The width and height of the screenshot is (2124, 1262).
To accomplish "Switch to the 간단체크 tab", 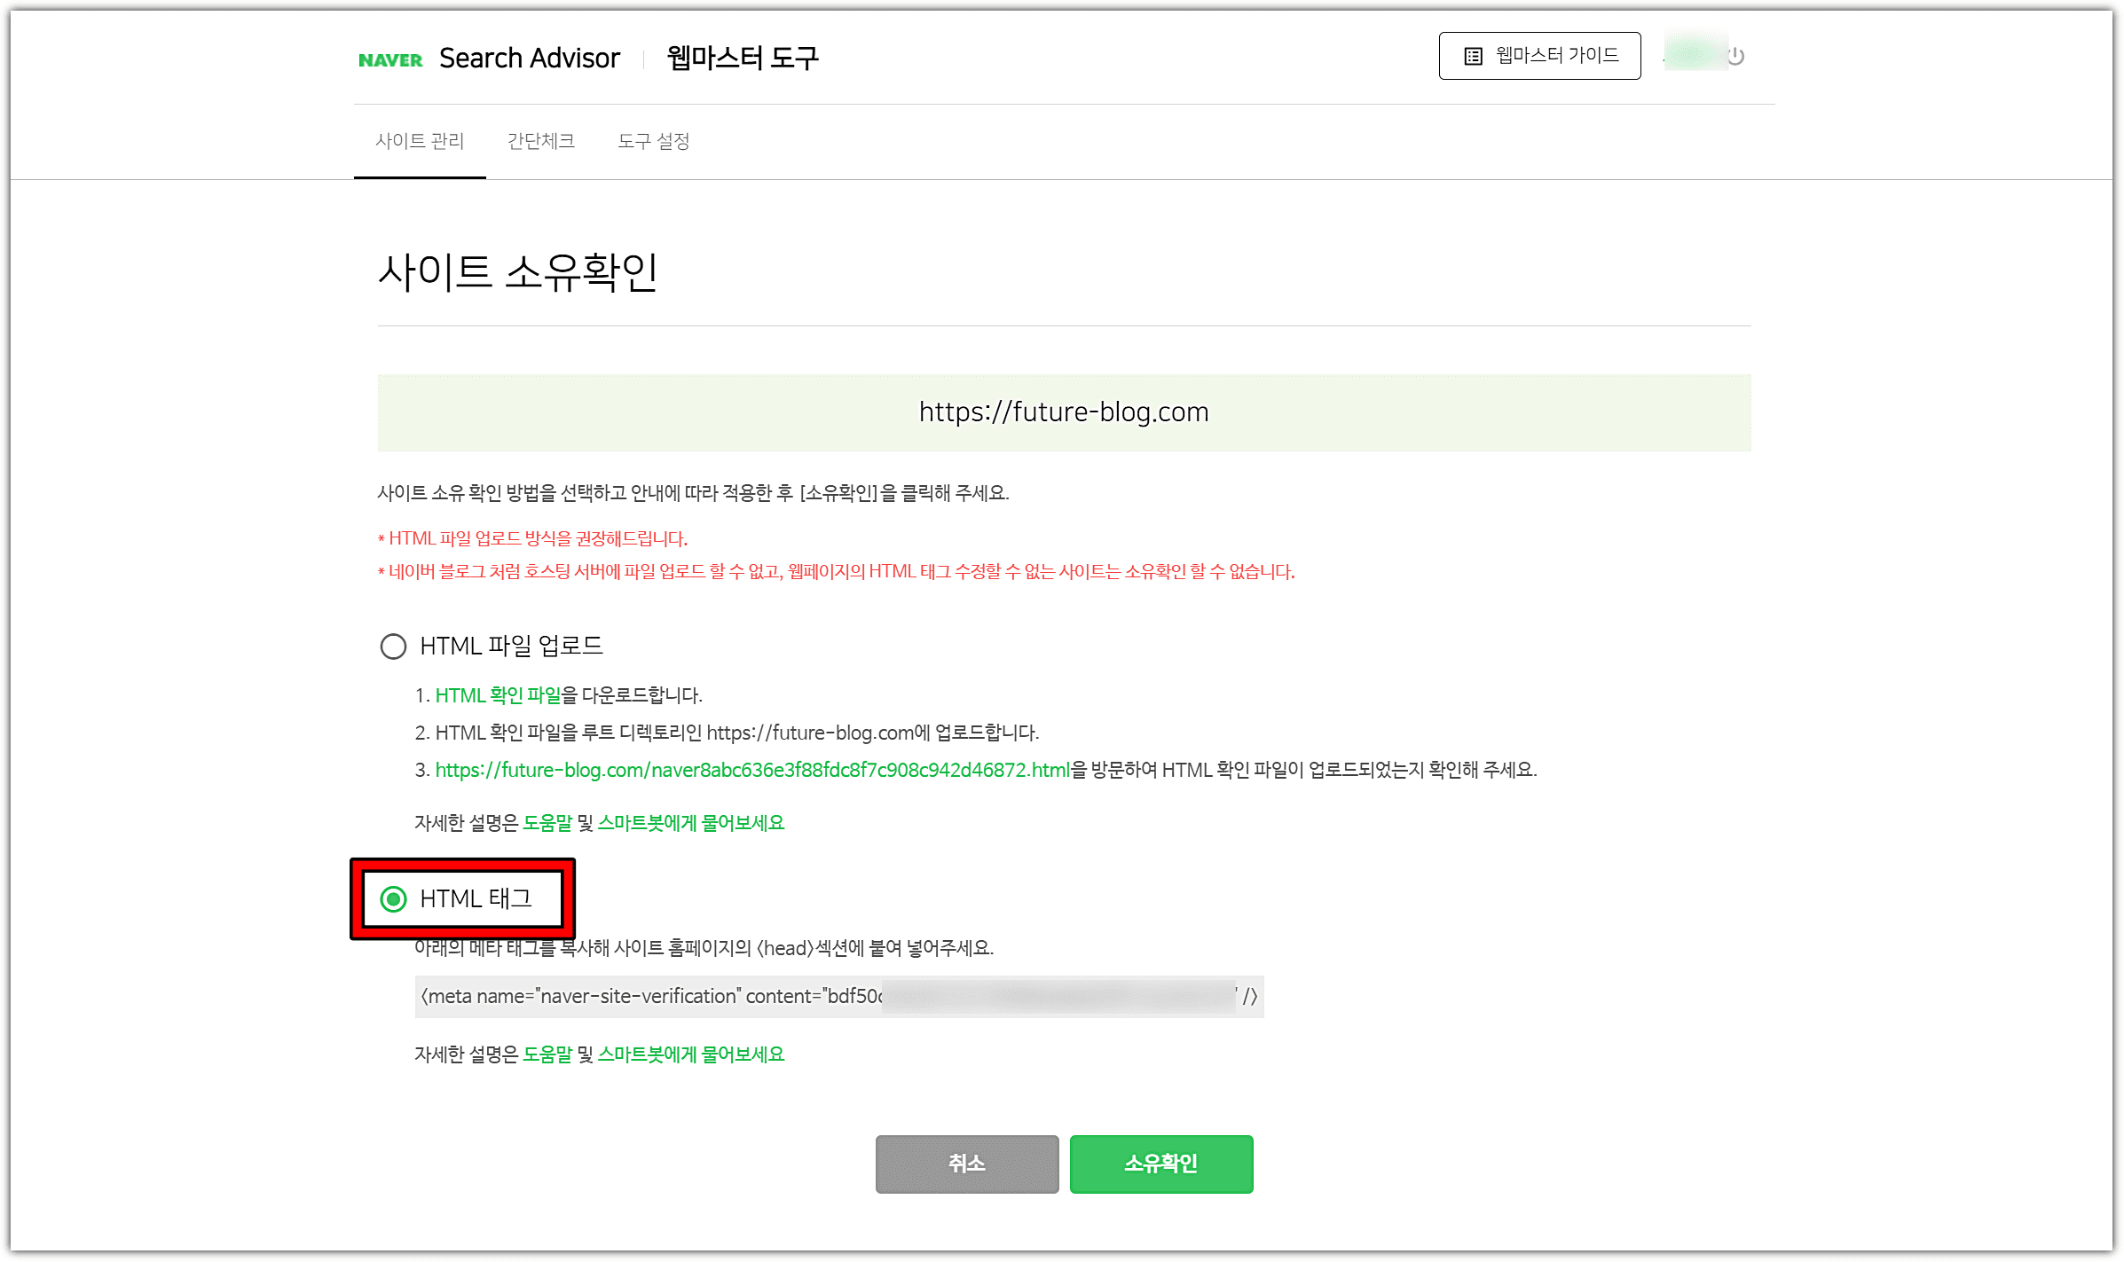I will coord(540,141).
